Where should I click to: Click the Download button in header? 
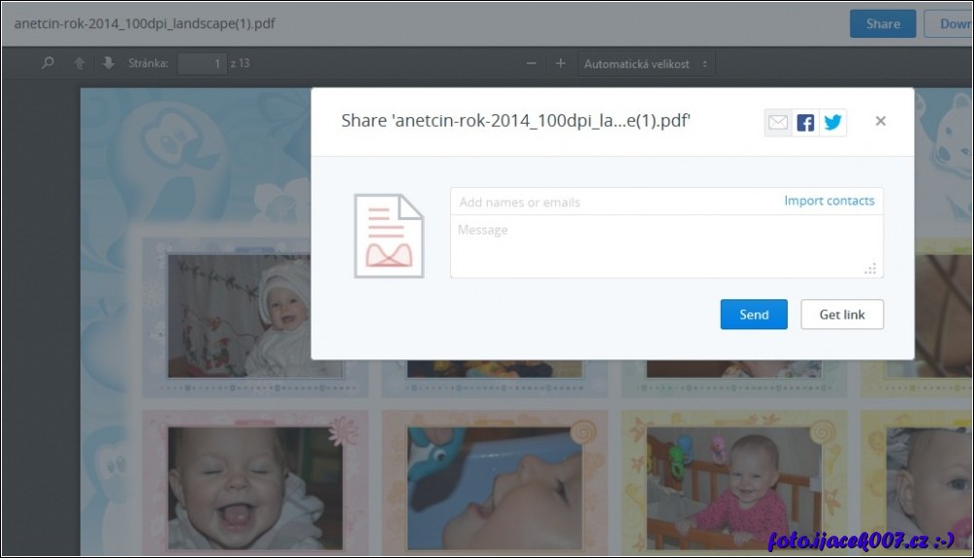coord(949,24)
